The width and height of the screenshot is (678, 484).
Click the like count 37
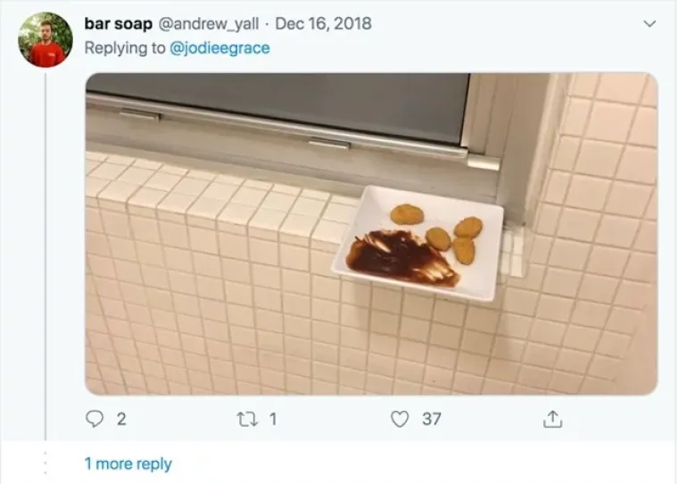pos(432,419)
